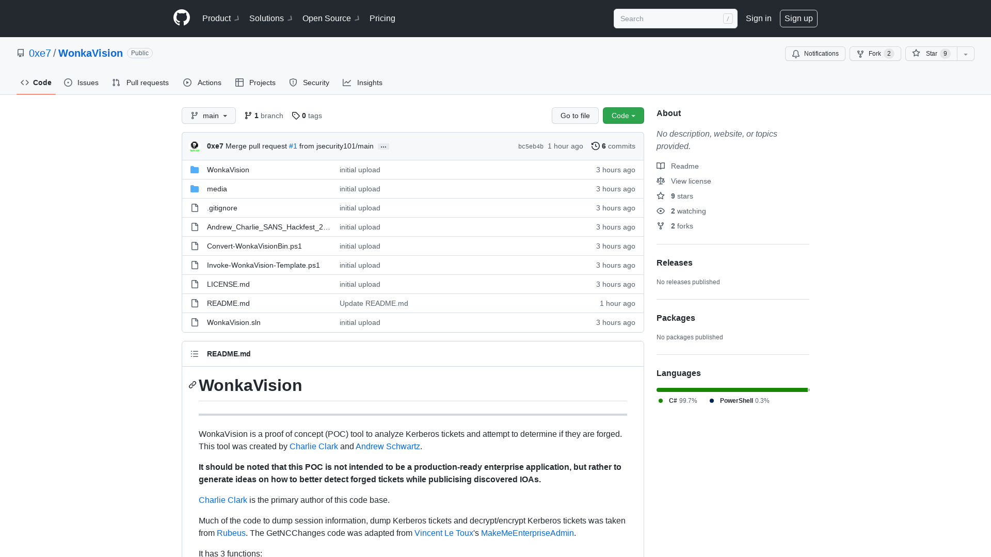Screen dimensions: 991x557
Task: Open the Notifications bell icon
Action: click(x=796, y=54)
